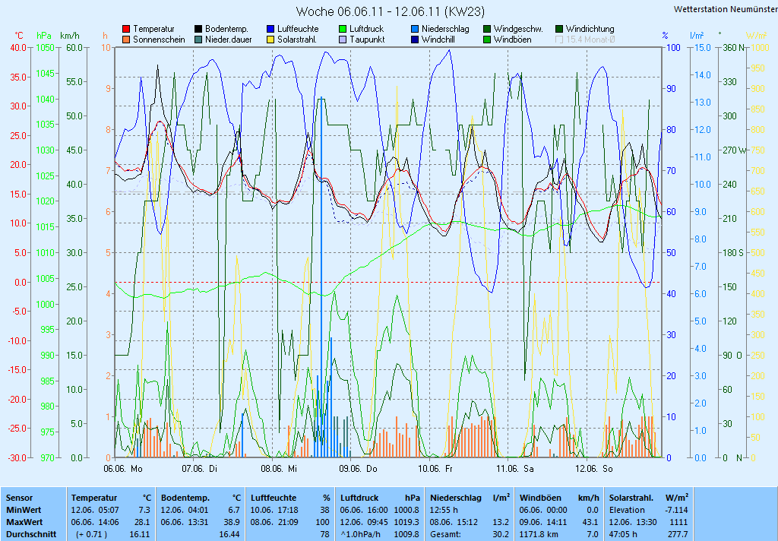778x541 pixels.
Task: Click the maximum temperature value 28.1
Action: pos(142,523)
